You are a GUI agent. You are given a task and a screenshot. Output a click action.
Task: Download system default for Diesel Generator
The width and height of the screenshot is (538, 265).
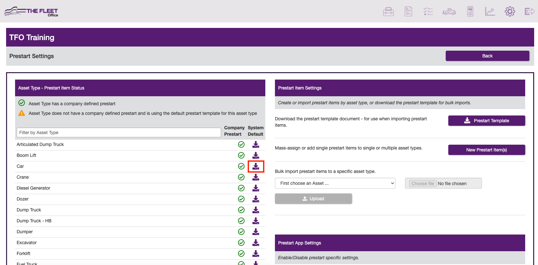256,188
